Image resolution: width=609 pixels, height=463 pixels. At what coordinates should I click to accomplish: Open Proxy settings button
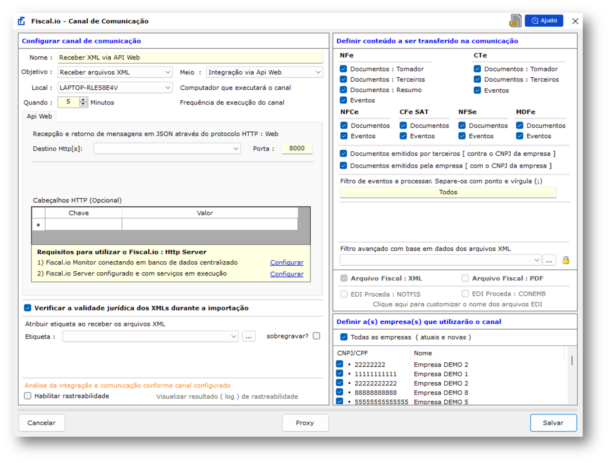coord(305,423)
